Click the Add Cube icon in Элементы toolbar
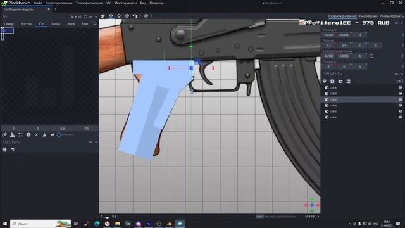Screen dimensions: 405x228 click(332, 81)
